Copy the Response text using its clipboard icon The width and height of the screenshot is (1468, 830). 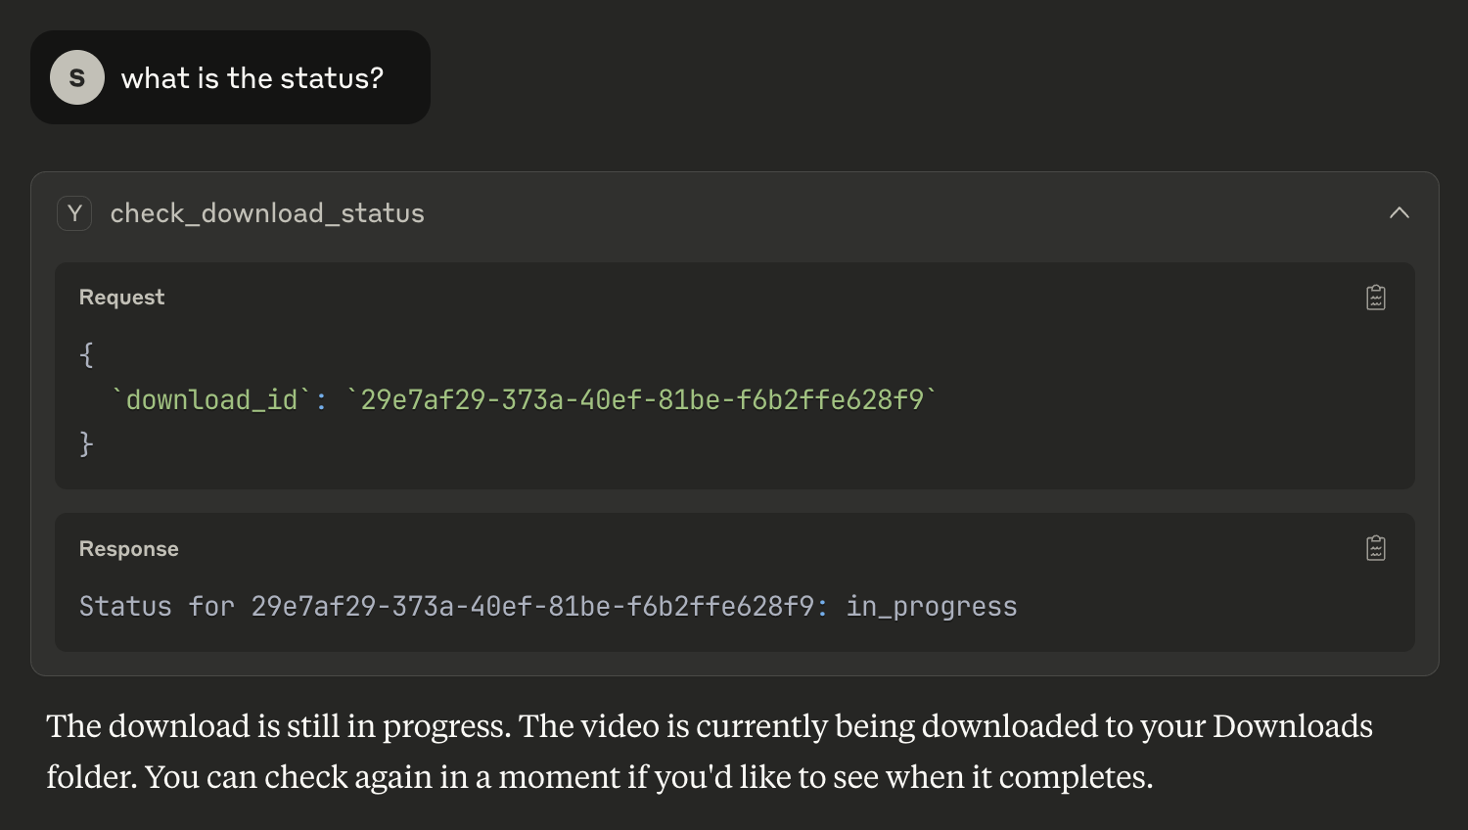(1376, 548)
